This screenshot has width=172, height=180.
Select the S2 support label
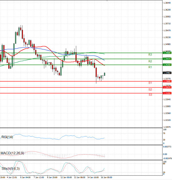[x=150, y=89]
